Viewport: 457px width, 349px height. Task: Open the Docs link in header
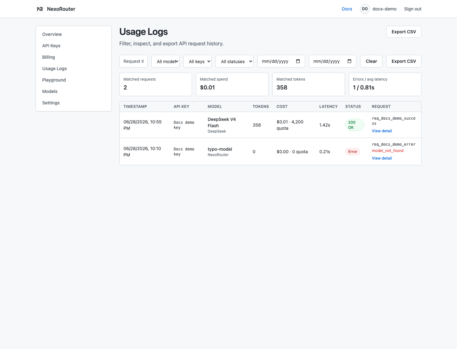tap(347, 9)
